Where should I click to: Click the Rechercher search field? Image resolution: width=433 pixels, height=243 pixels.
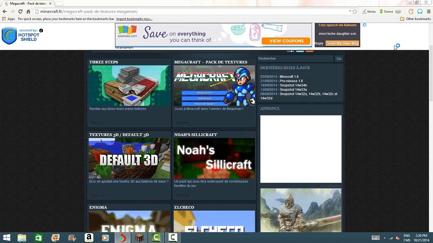295,59
